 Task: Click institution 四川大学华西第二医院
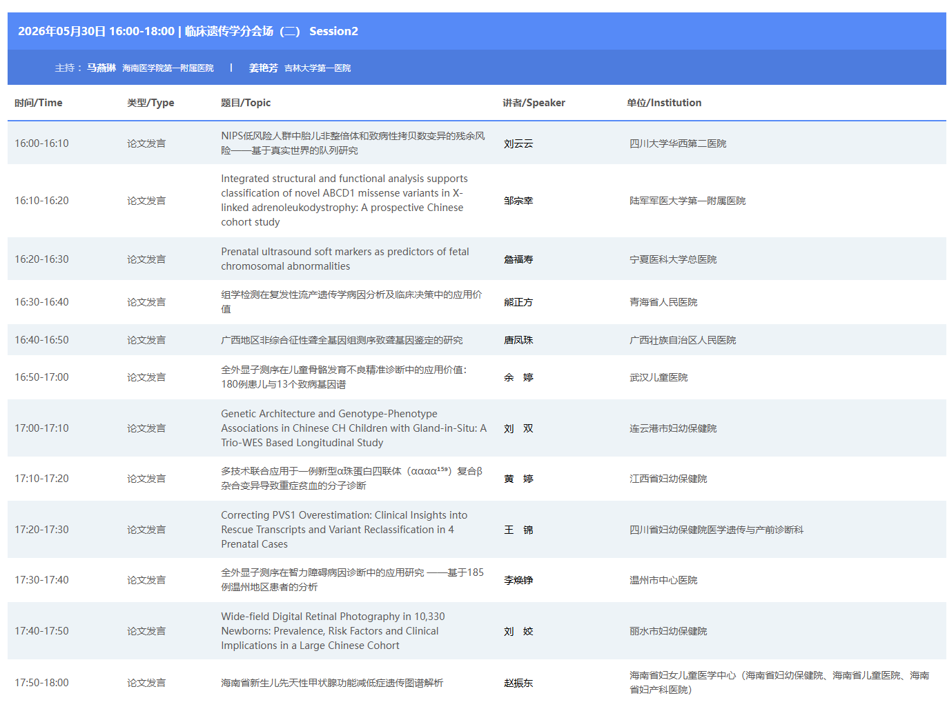pos(678,143)
